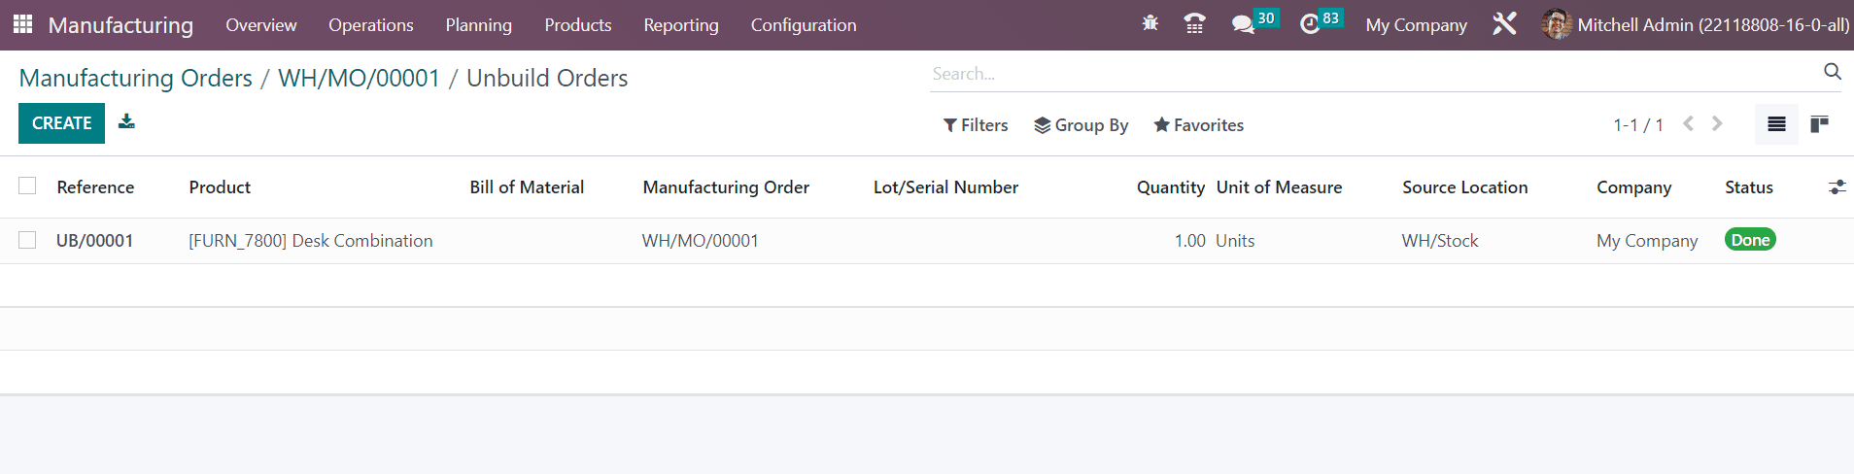Expand the Favorites dropdown
1854x474 pixels.
coord(1198,125)
